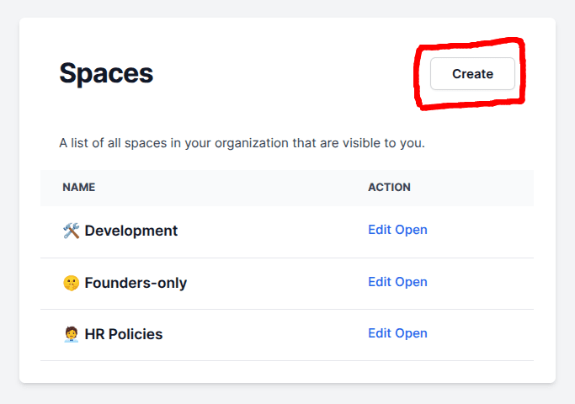The height and width of the screenshot is (404, 575).
Task: Edit the Development space
Action: click(380, 230)
